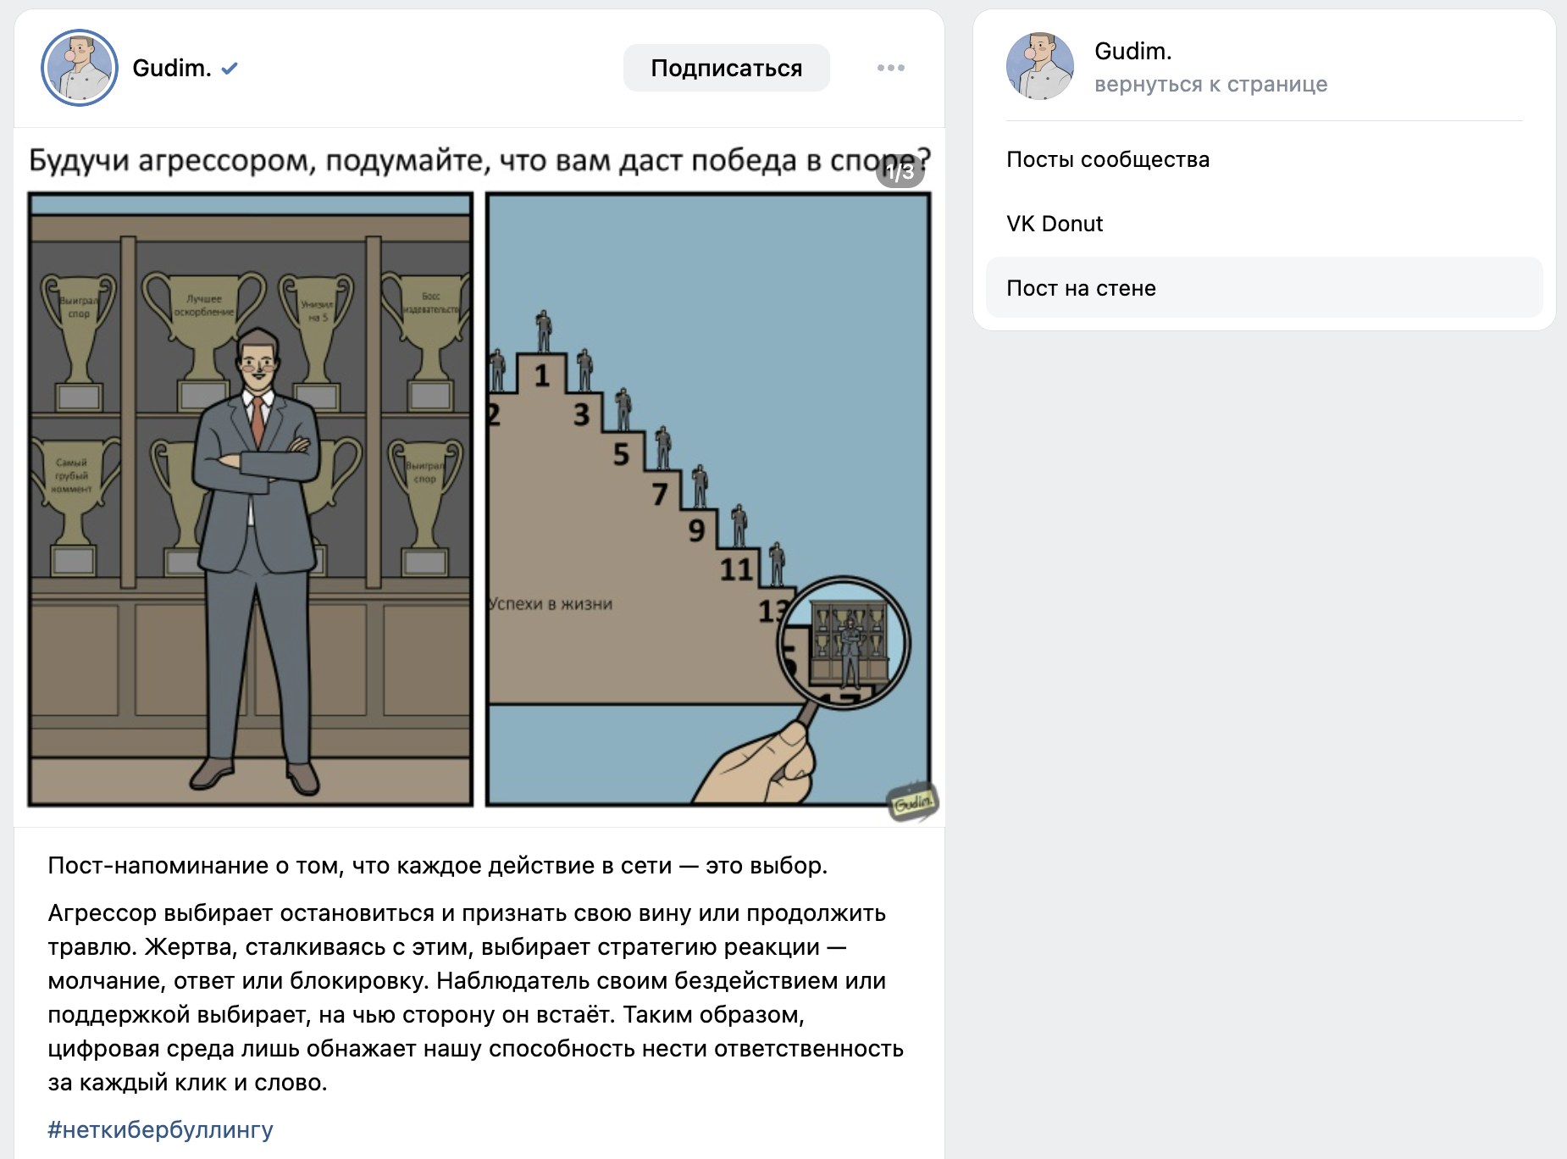1567x1159 pixels.
Task: Open the VK Donut menu item
Action: [x=1055, y=224]
